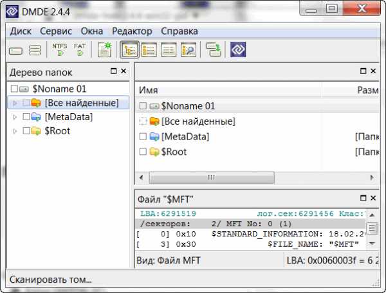
Task: Check the [MetaData] checkbox in file list
Action: pyautogui.click(x=143, y=136)
